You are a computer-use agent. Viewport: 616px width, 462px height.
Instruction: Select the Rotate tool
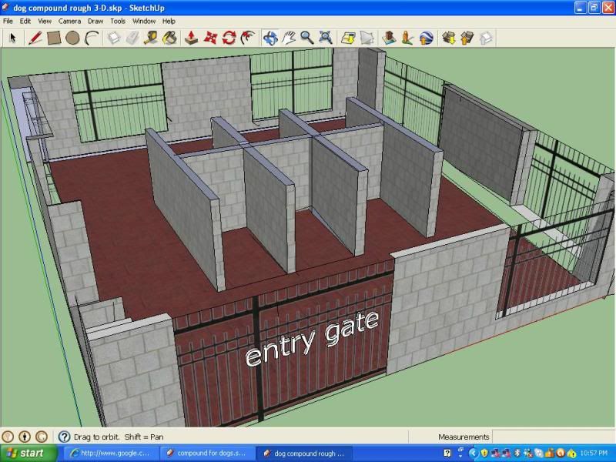[229, 37]
